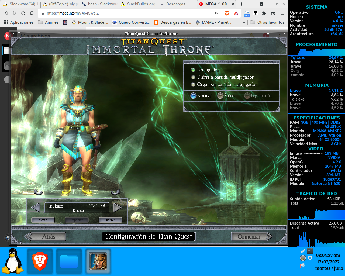Click the Crear character button
Screen dimensions: 345x276
point(43,220)
